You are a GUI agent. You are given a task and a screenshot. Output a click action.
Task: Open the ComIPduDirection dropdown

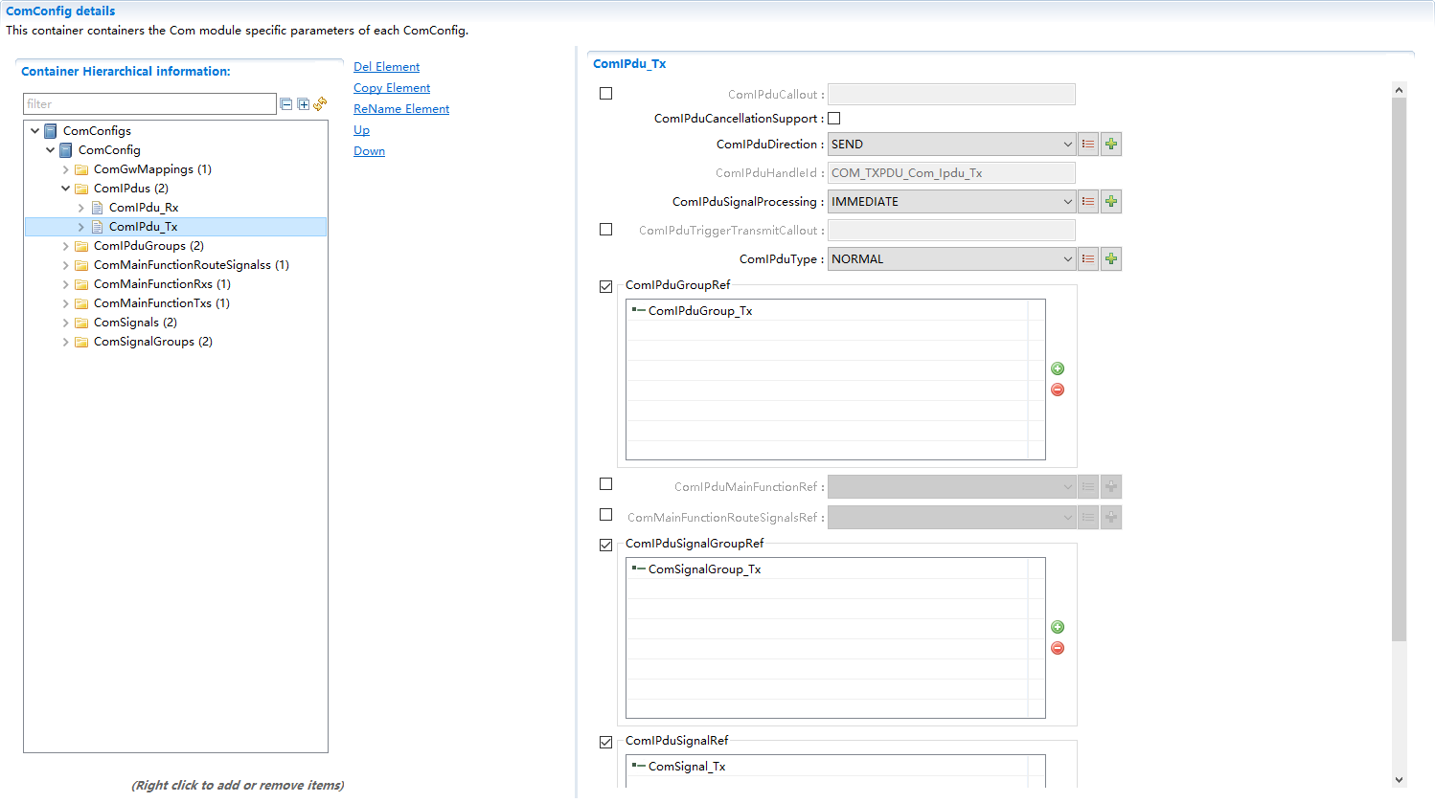point(950,145)
